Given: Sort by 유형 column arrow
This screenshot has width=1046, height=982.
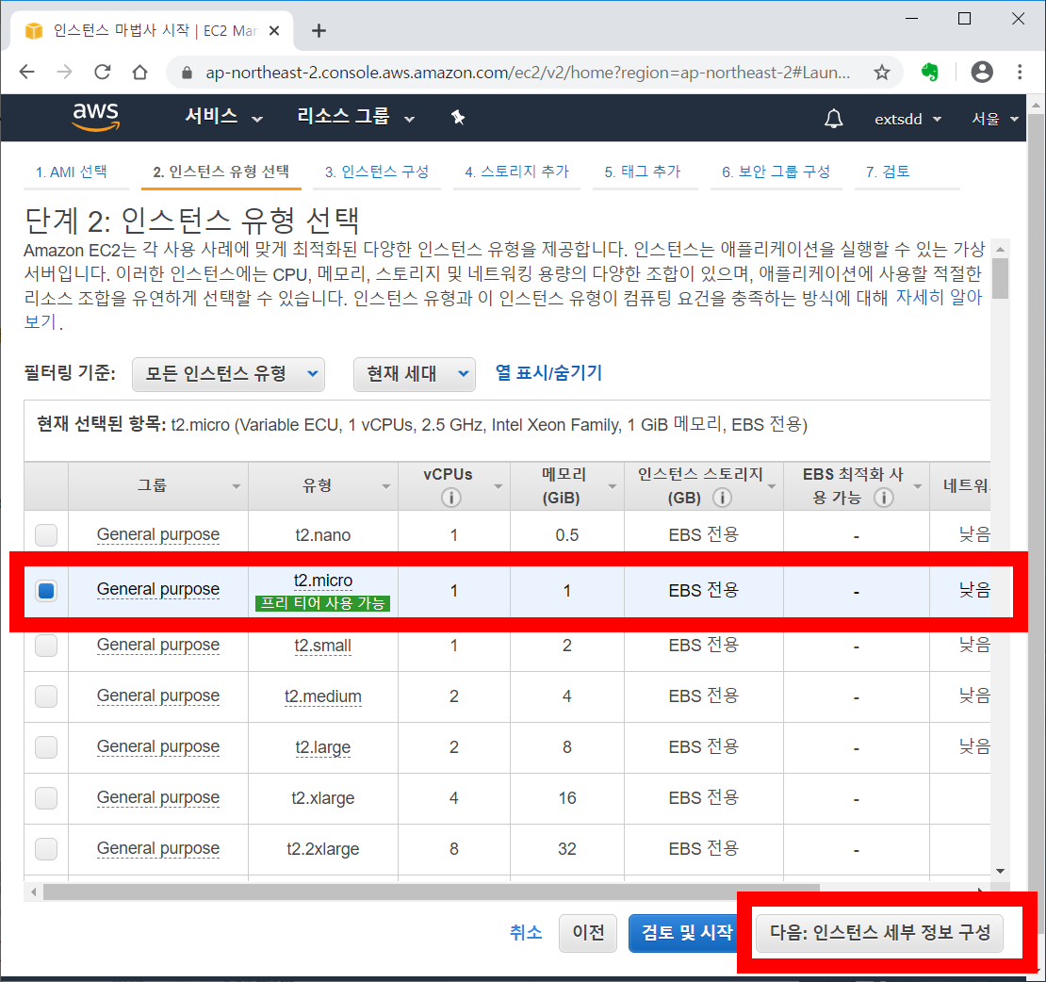Looking at the screenshot, I should [x=385, y=487].
